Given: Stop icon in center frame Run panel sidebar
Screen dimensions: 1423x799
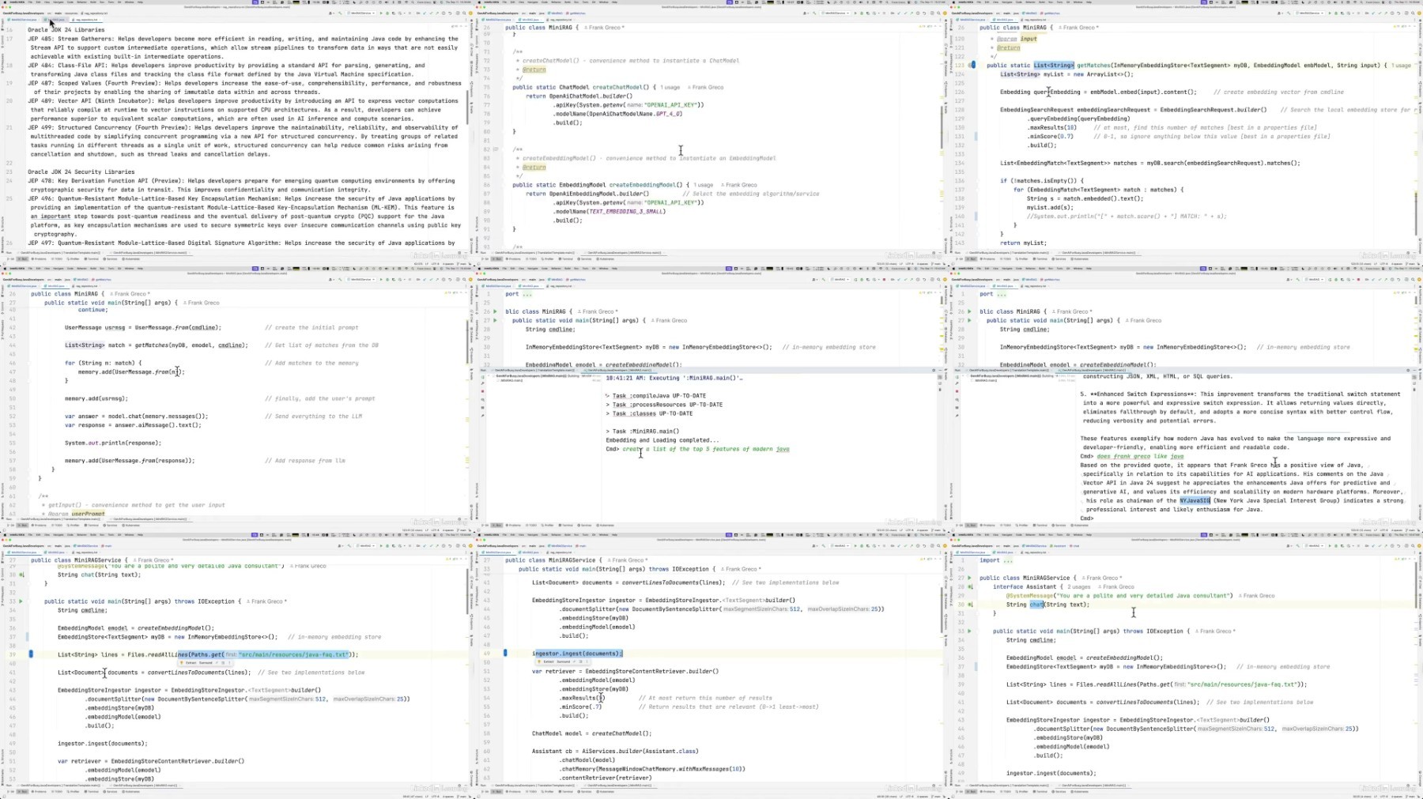Looking at the screenshot, I should coord(482,390).
